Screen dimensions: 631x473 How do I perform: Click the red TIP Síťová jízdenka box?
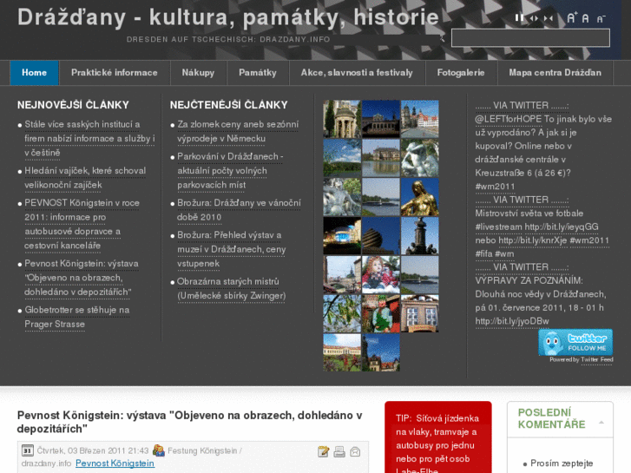click(437, 437)
